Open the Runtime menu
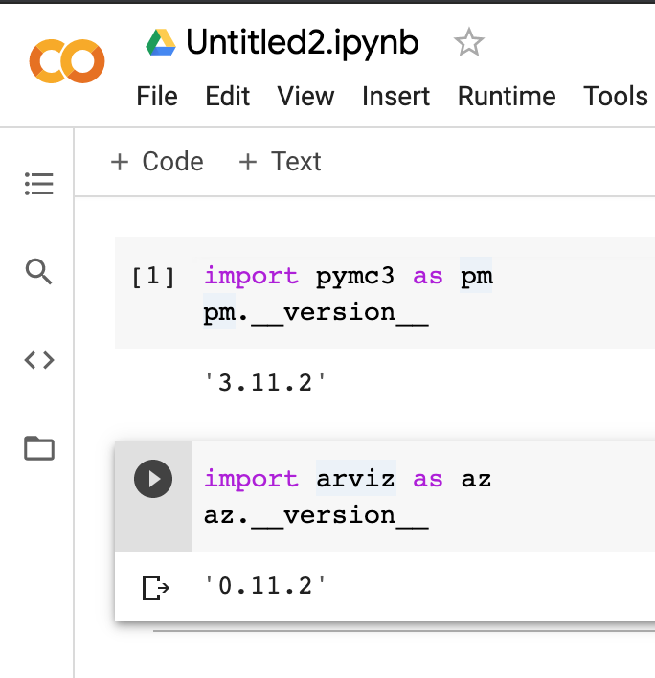This screenshot has width=655, height=678. click(507, 96)
